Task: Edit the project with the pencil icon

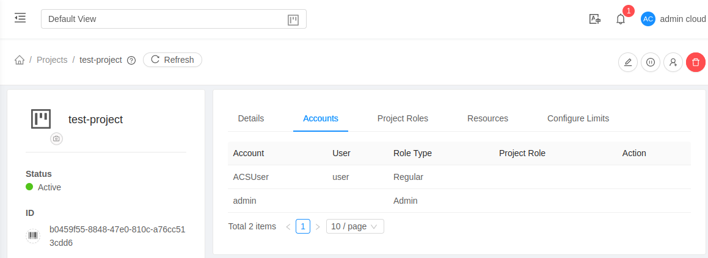Action: pos(627,62)
